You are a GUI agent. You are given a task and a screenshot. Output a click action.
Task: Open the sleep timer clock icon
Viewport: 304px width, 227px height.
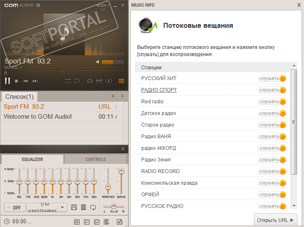click(x=7, y=222)
